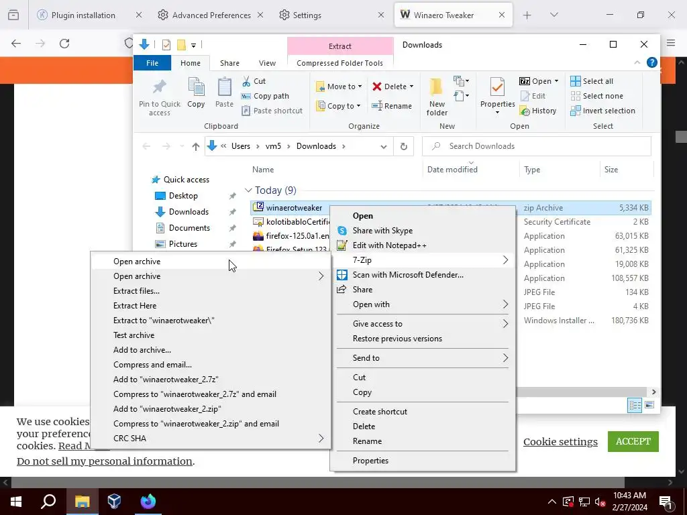This screenshot has width=687, height=515.
Task: Open Extract compressed folder tools tab
Action: pyautogui.click(x=340, y=46)
